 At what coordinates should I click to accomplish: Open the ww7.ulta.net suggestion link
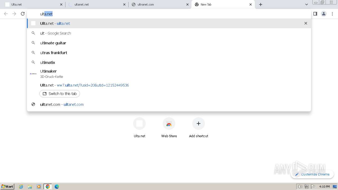93,85
